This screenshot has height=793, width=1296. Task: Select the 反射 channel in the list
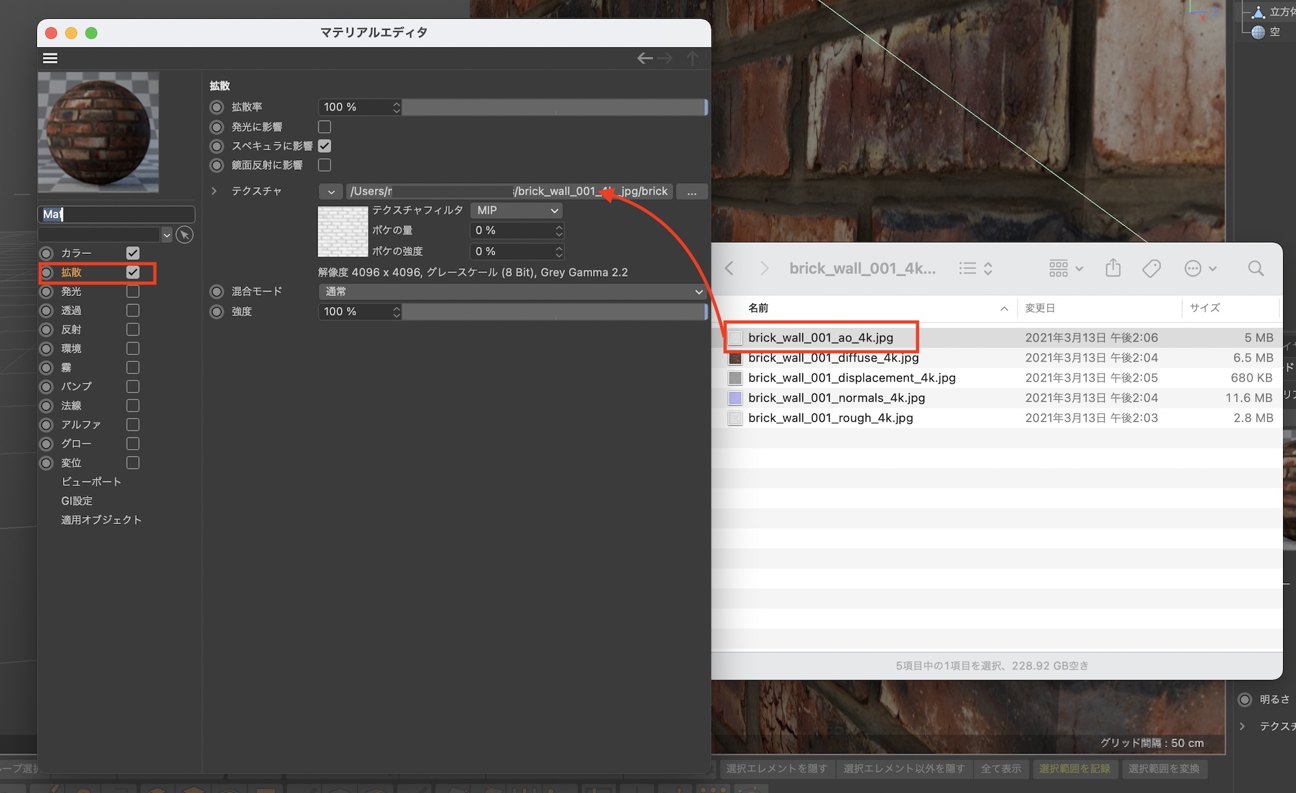(71, 330)
